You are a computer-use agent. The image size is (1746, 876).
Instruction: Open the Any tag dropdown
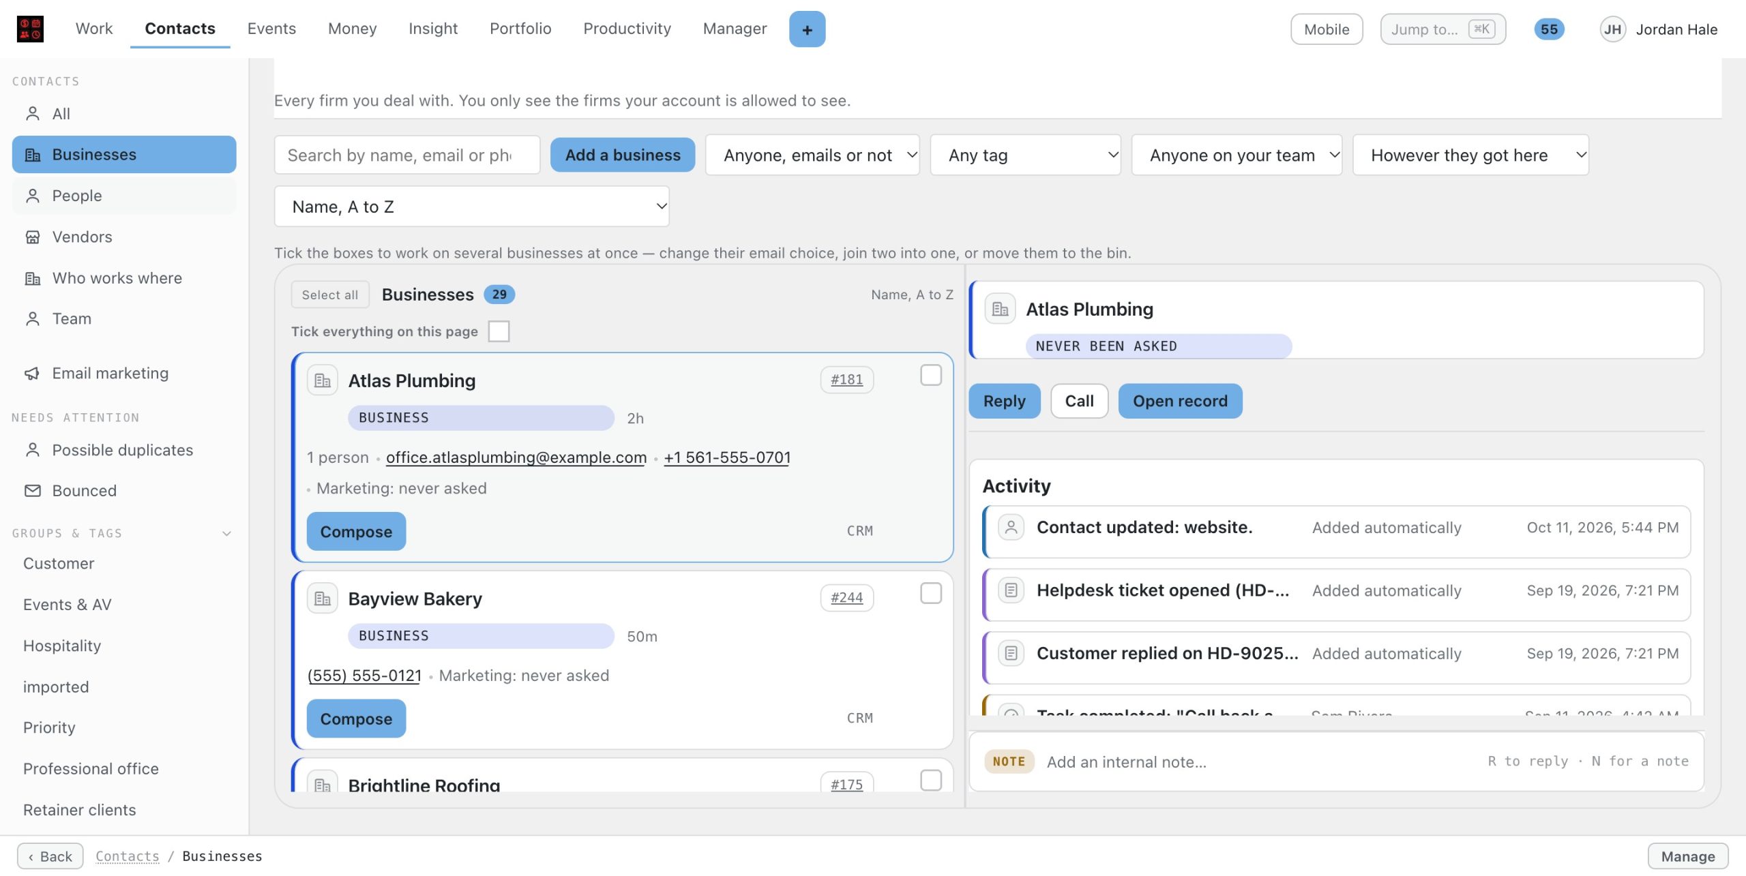(x=1025, y=155)
